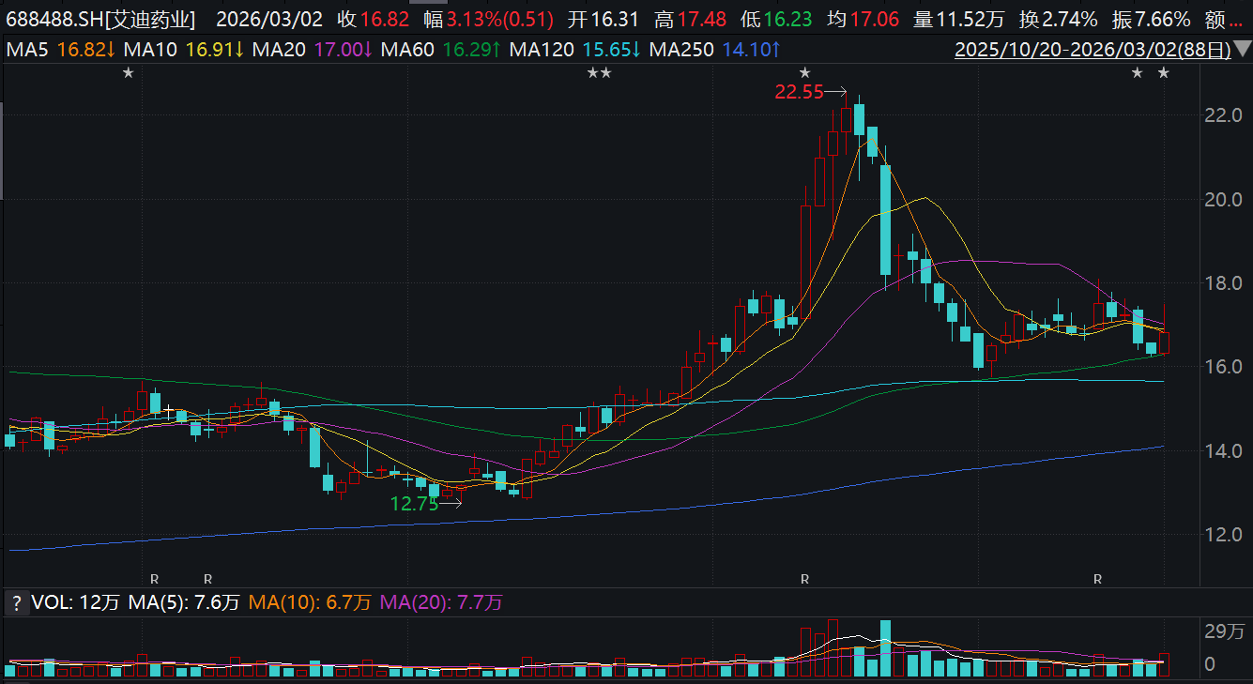
Task: Click the 12.75 lowest price annotation
Action: 414,504
